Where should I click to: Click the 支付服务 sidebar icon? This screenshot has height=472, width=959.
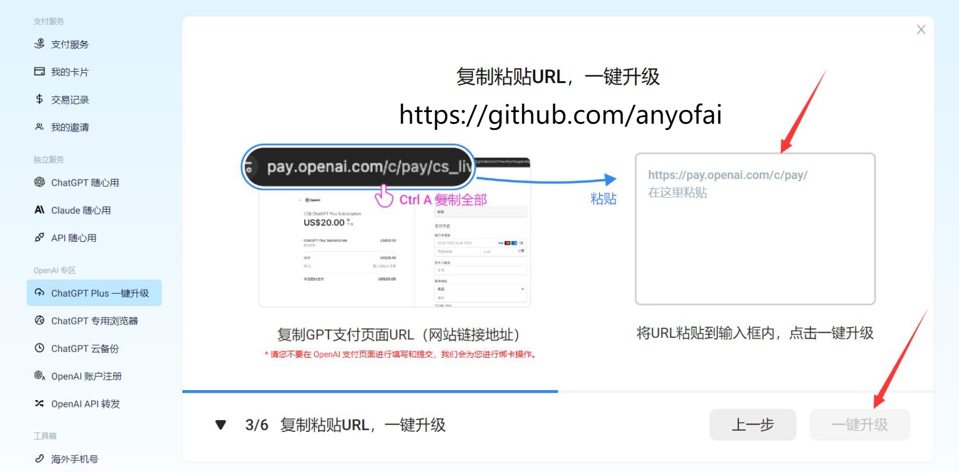[39, 44]
